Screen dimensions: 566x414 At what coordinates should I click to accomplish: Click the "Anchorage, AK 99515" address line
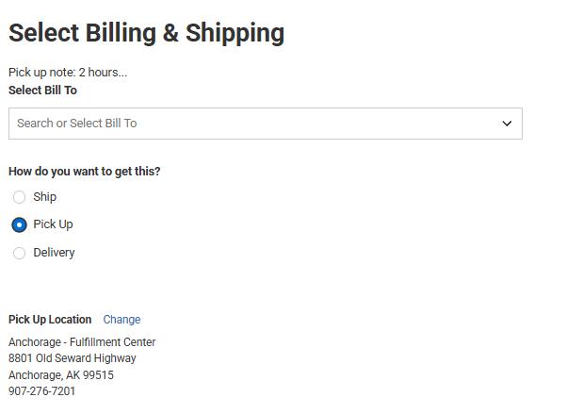[x=60, y=375]
